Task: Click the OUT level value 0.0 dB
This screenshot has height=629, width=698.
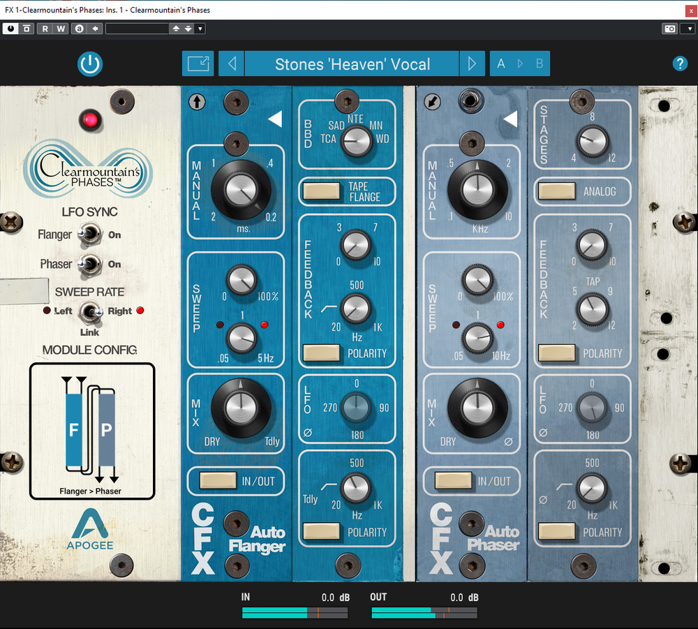Action: point(464,598)
